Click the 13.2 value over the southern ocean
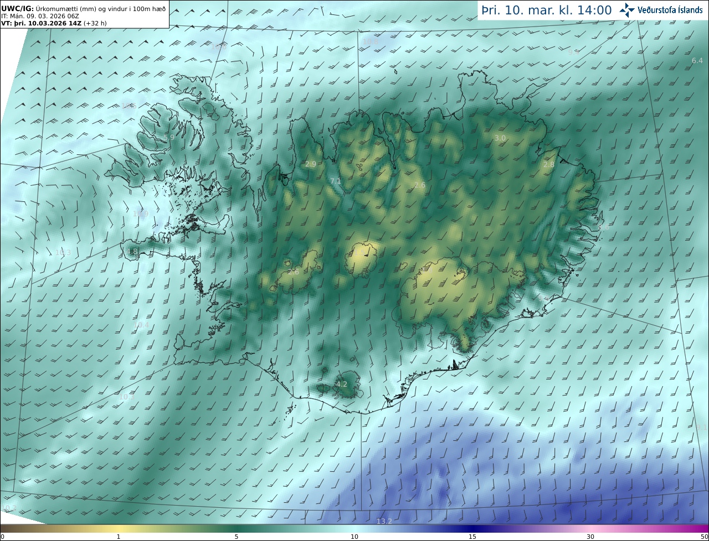709x541 pixels. (384, 521)
